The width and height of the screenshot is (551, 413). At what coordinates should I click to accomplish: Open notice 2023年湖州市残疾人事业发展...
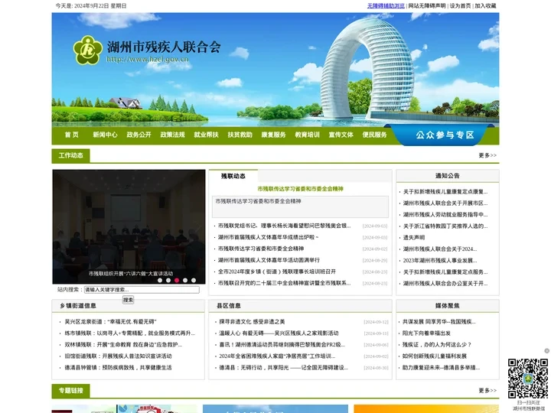440,261
